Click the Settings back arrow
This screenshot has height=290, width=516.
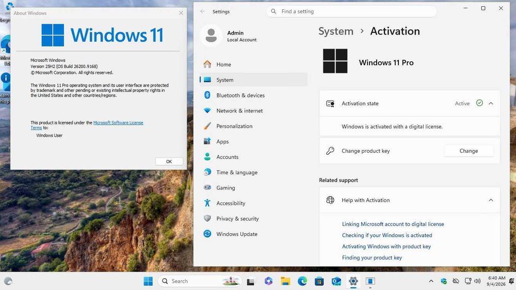tap(202, 11)
